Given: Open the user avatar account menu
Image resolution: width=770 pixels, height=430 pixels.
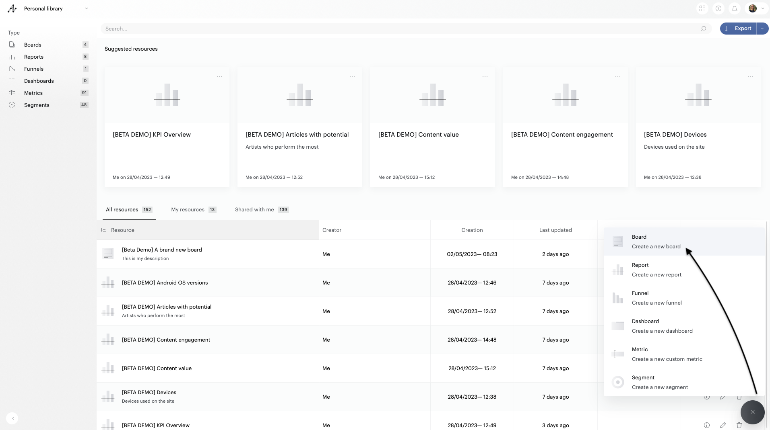Looking at the screenshot, I should click(756, 8).
